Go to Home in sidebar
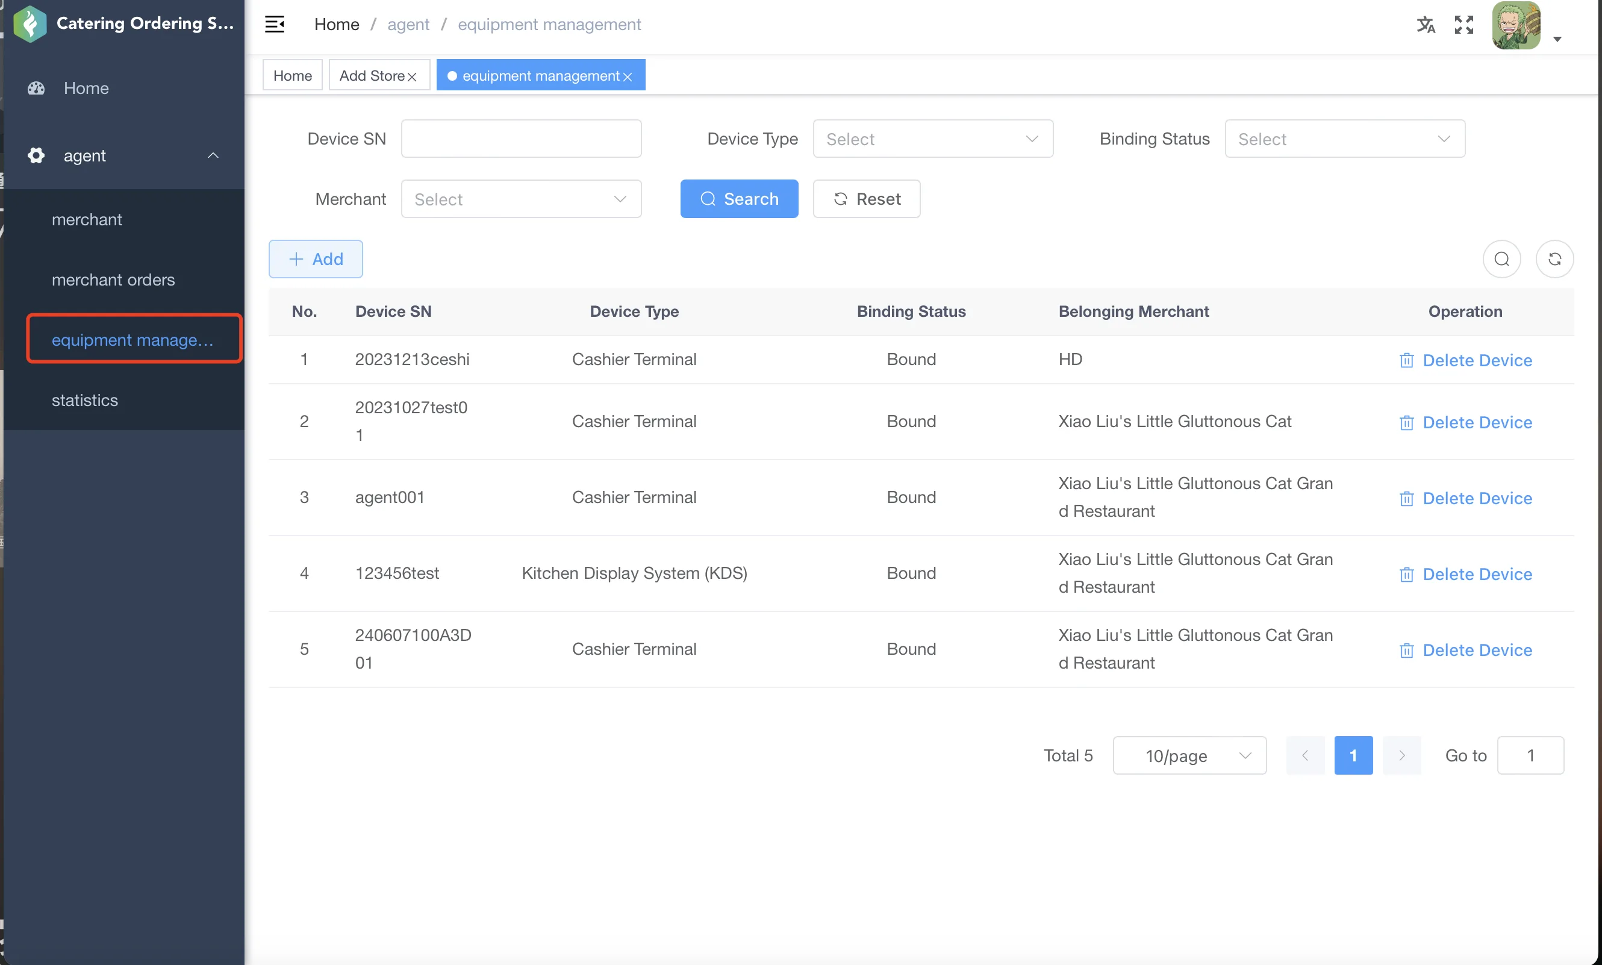 click(124, 88)
